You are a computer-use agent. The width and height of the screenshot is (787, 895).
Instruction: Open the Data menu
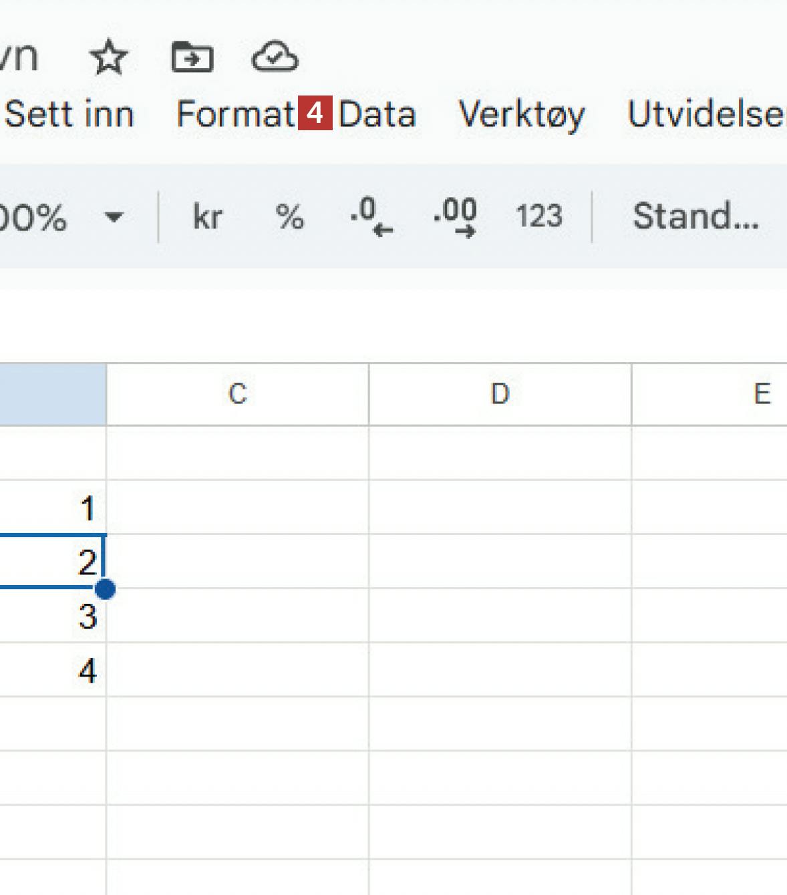377,114
